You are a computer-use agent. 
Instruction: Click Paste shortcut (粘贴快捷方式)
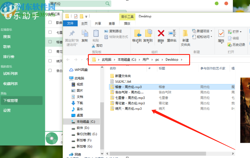tap(116, 37)
